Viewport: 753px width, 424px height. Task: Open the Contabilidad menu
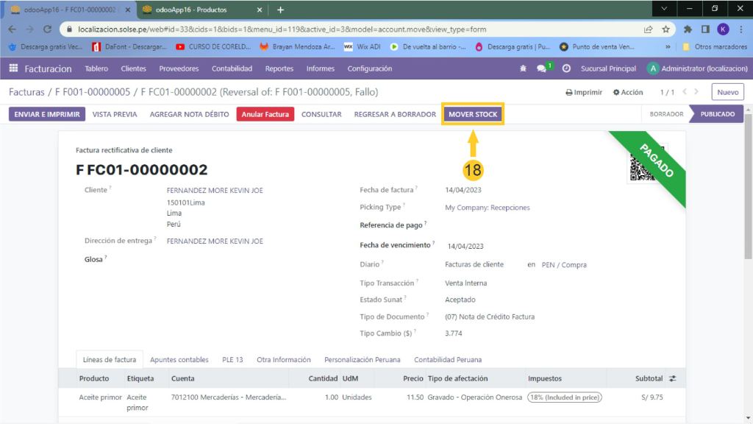coord(232,68)
